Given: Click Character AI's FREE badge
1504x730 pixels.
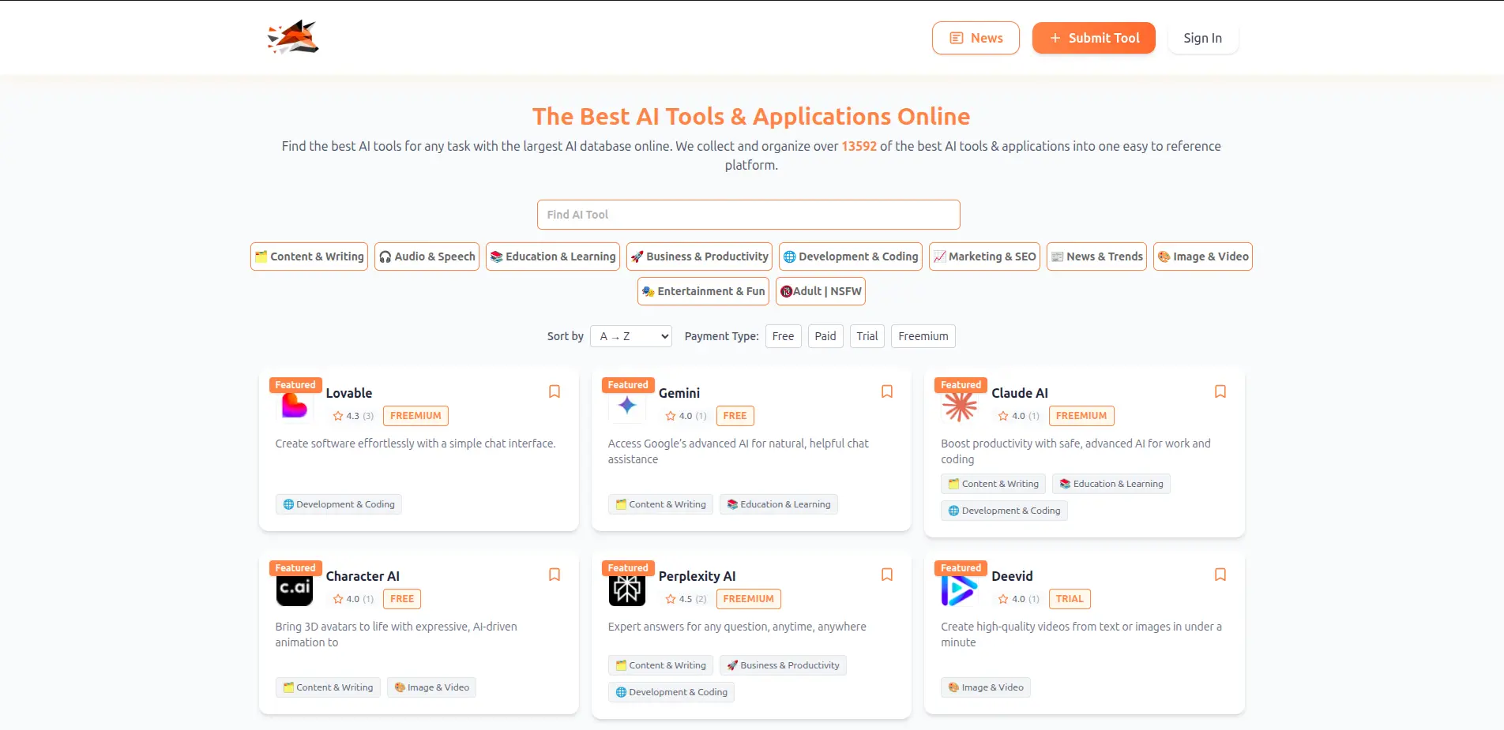Looking at the screenshot, I should [402, 599].
